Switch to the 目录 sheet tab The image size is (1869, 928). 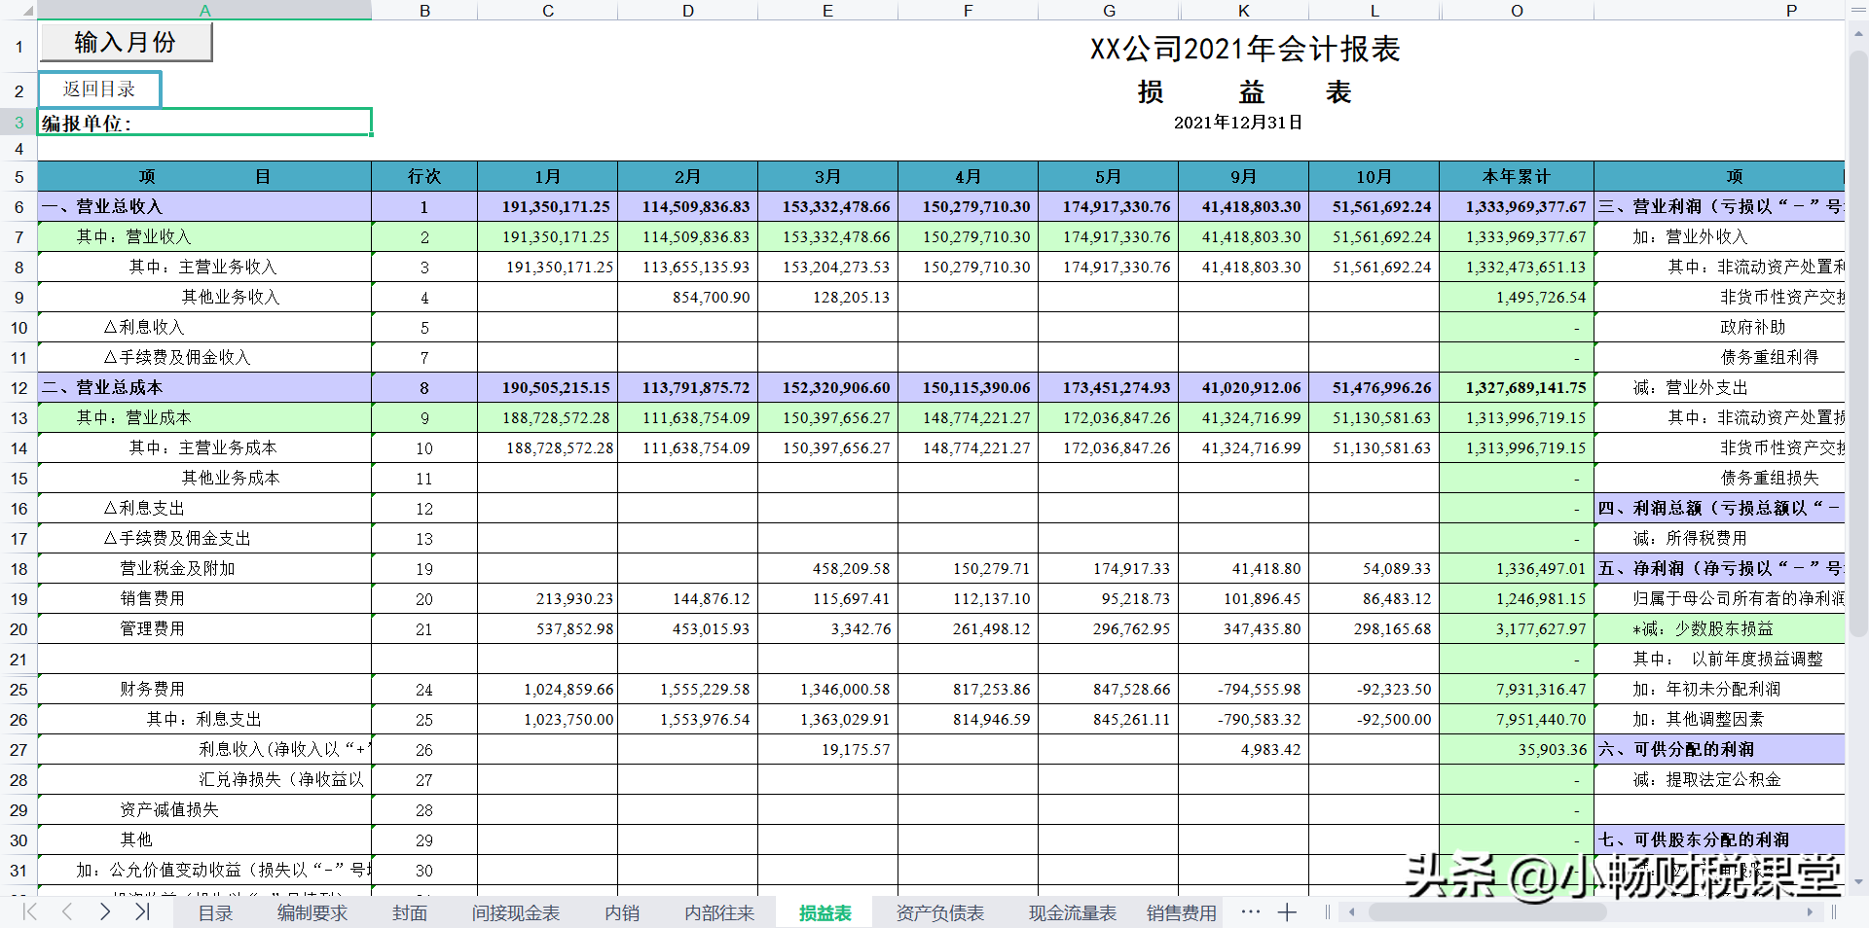tap(214, 912)
